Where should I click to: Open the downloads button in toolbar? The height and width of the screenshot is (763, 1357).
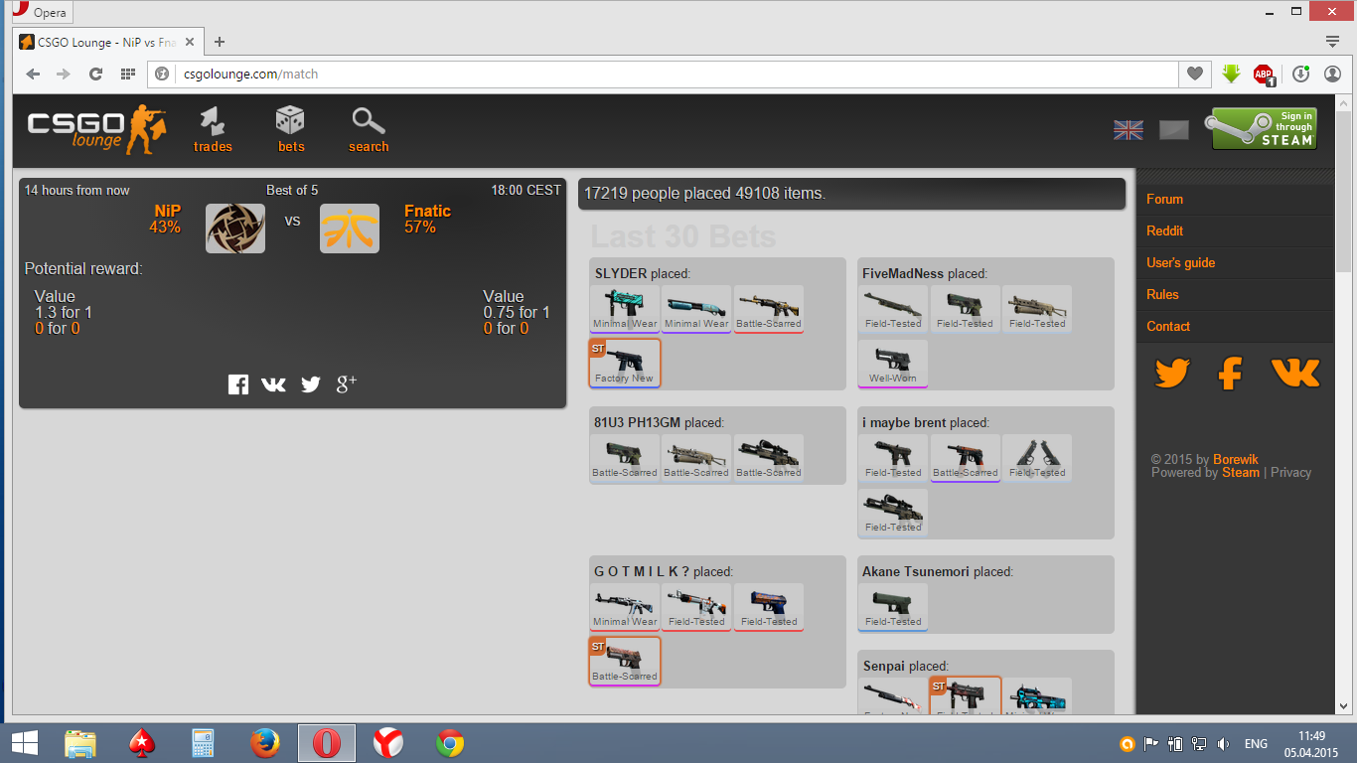(1300, 74)
